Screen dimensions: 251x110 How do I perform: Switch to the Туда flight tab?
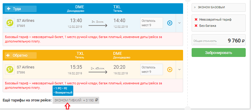[x=21, y=9]
